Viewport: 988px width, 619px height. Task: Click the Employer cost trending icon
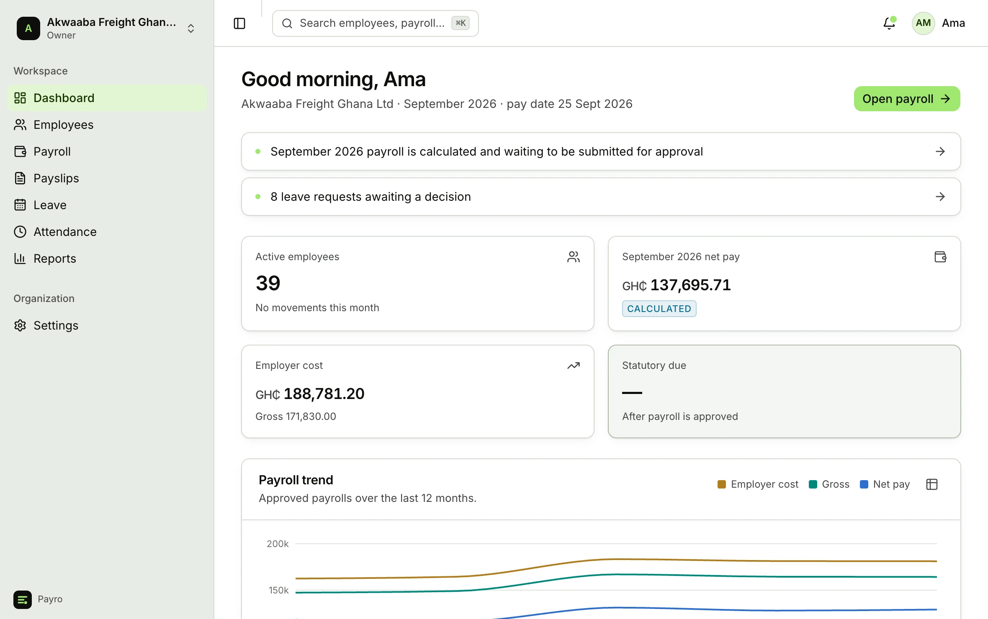coord(574,366)
